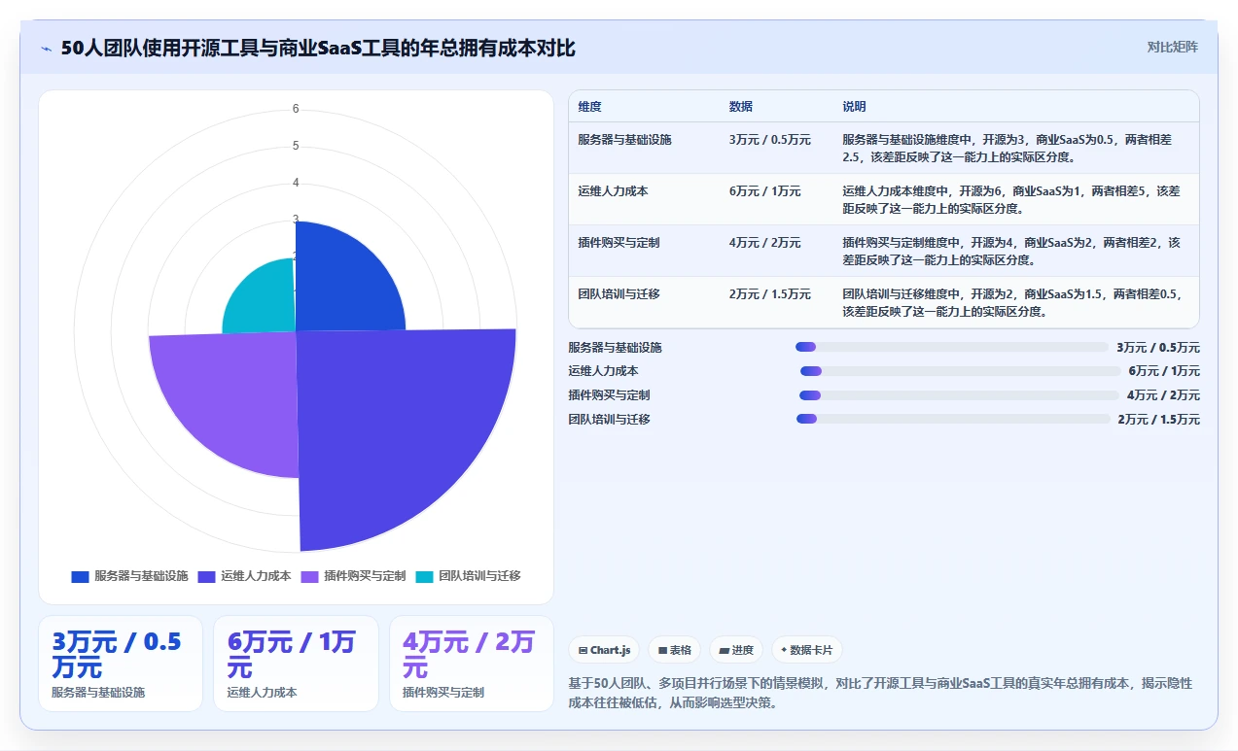Click the 数据 column header
This screenshot has width=1238, height=751.
(x=741, y=107)
